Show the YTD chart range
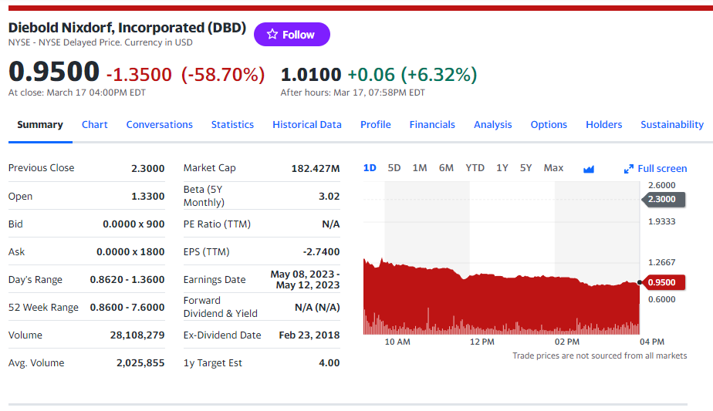Screen dimensions: 713x411 (475, 168)
